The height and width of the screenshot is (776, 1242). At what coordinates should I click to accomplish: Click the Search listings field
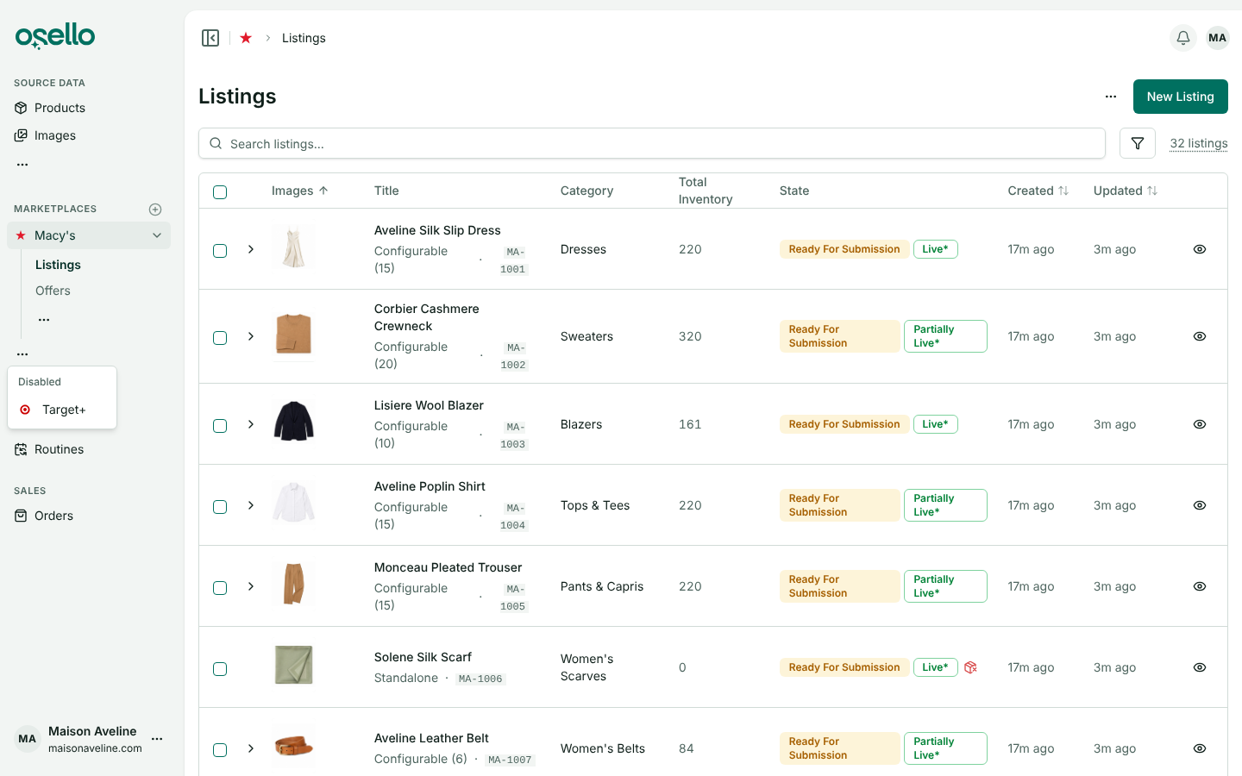click(652, 143)
